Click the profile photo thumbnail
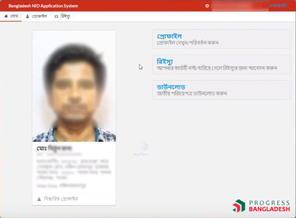The height and width of the screenshot is (218, 296). point(74,86)
